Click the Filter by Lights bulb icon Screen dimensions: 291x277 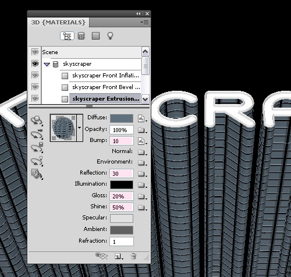click(x=110, y=35)
